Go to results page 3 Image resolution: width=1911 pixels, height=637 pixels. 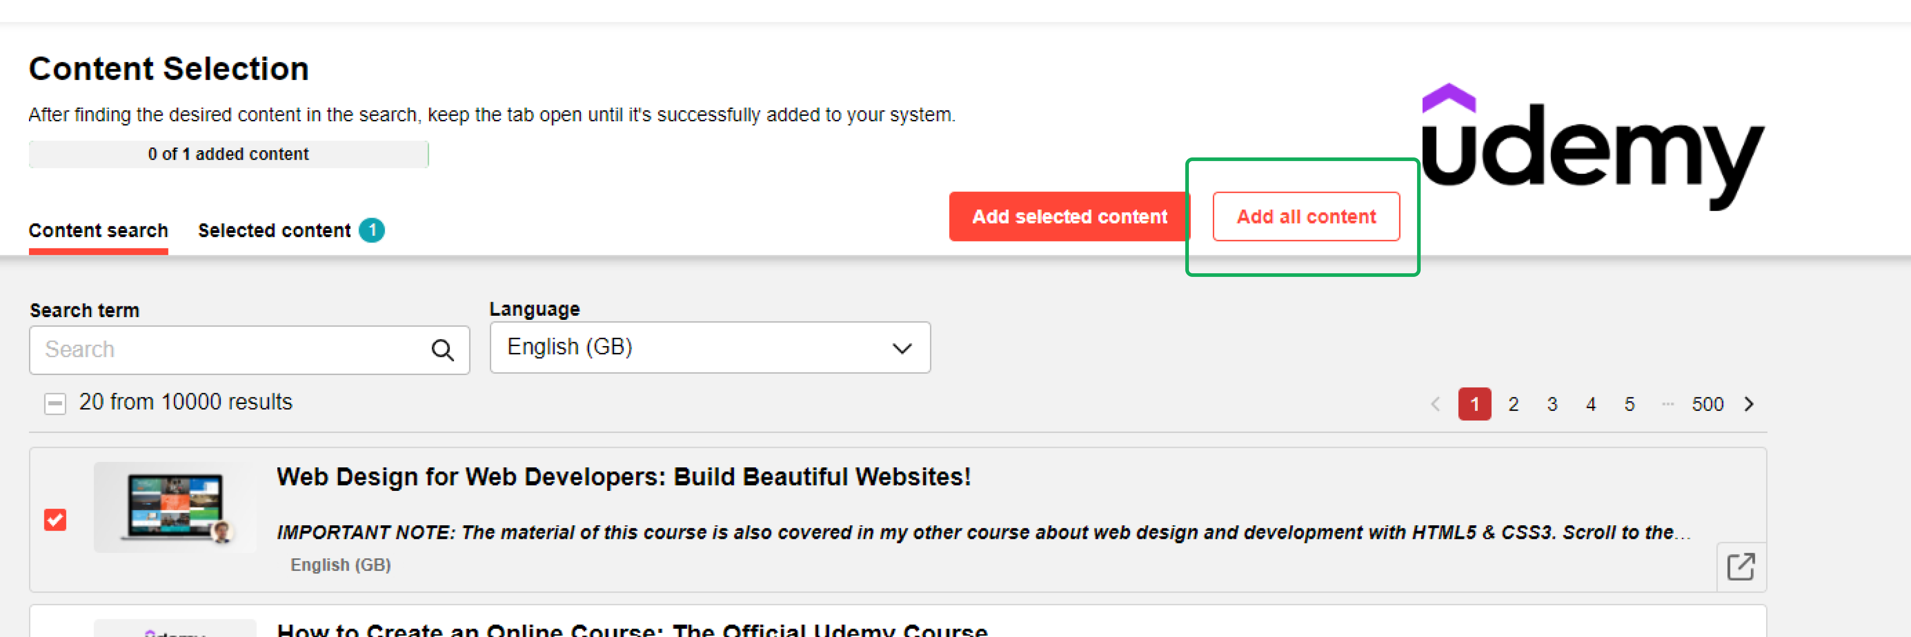pos(1552,404)
